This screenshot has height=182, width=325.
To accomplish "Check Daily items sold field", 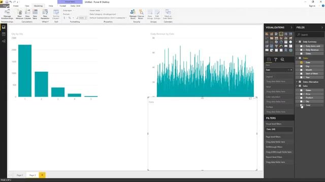I will (x=301, y=46).
